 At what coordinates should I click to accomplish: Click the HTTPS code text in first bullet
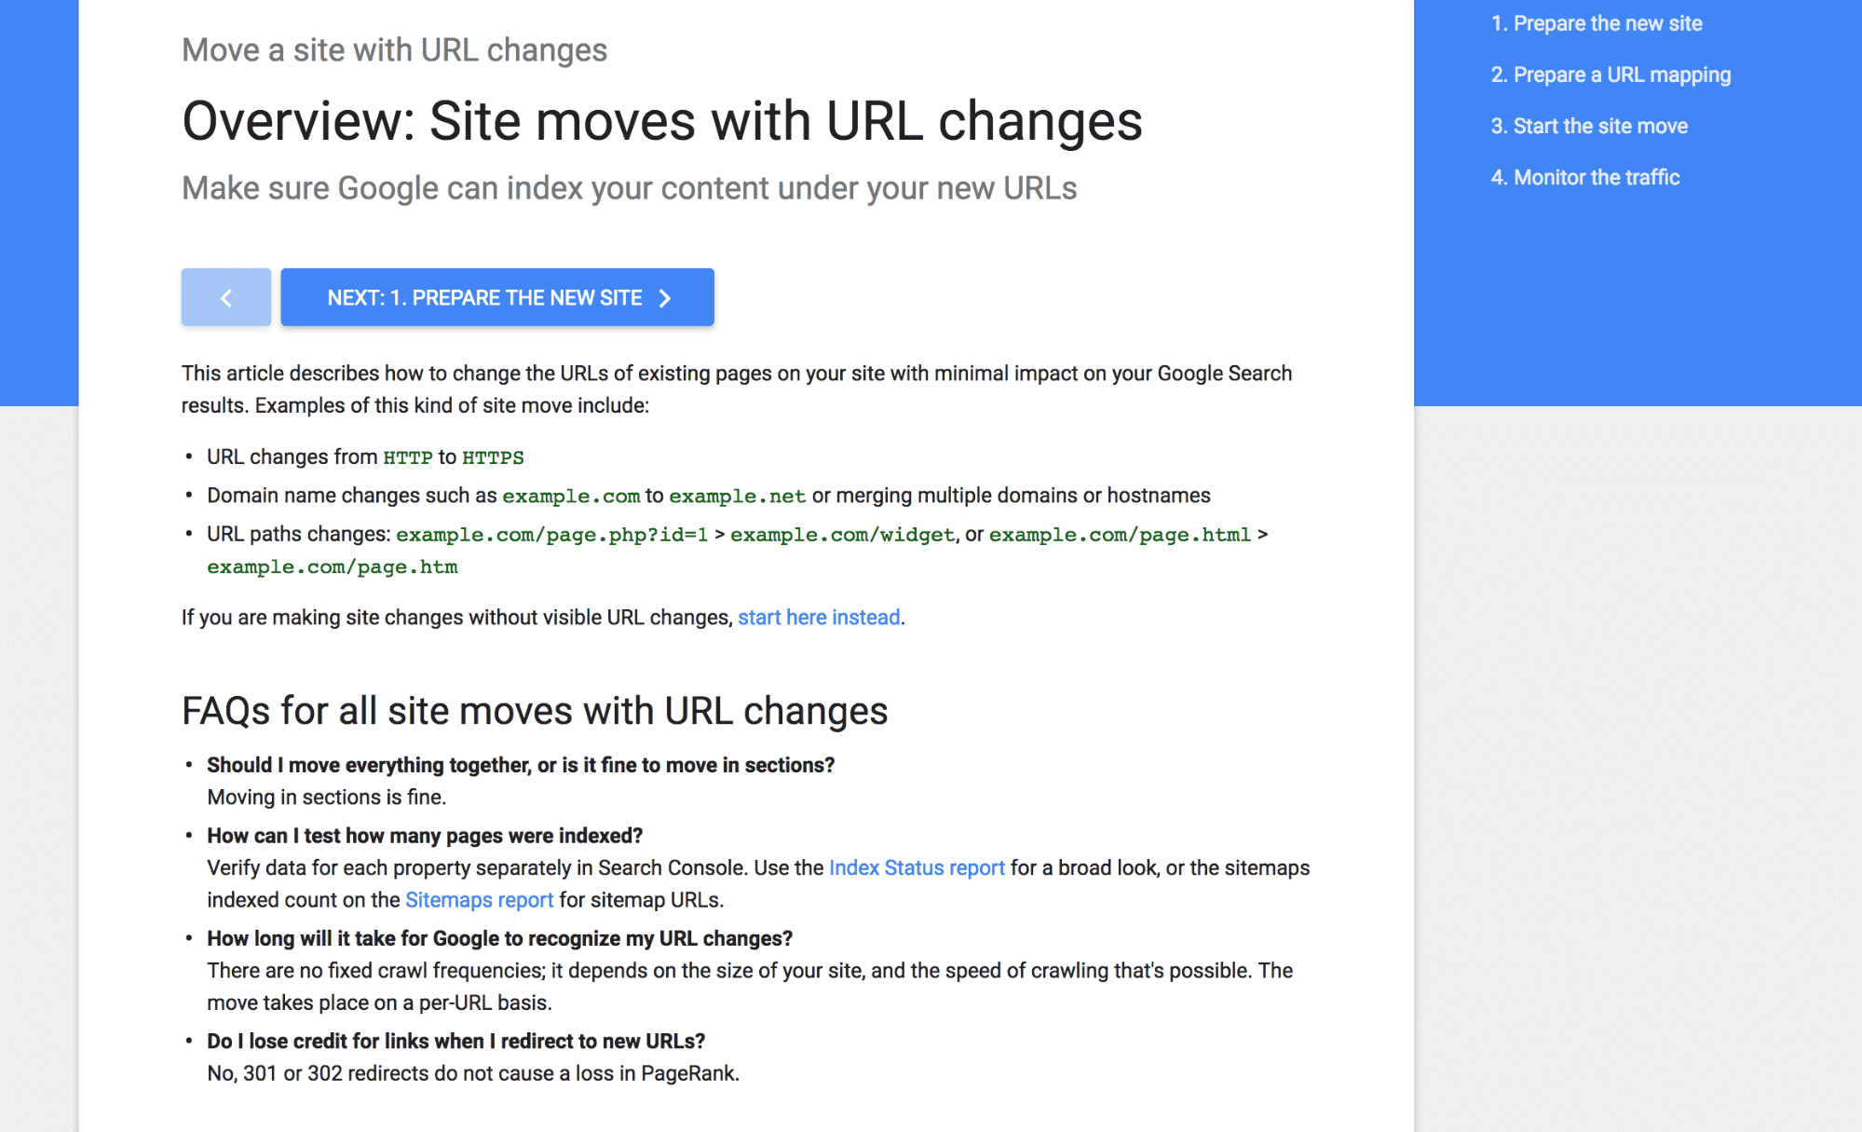tap(493, 457)
